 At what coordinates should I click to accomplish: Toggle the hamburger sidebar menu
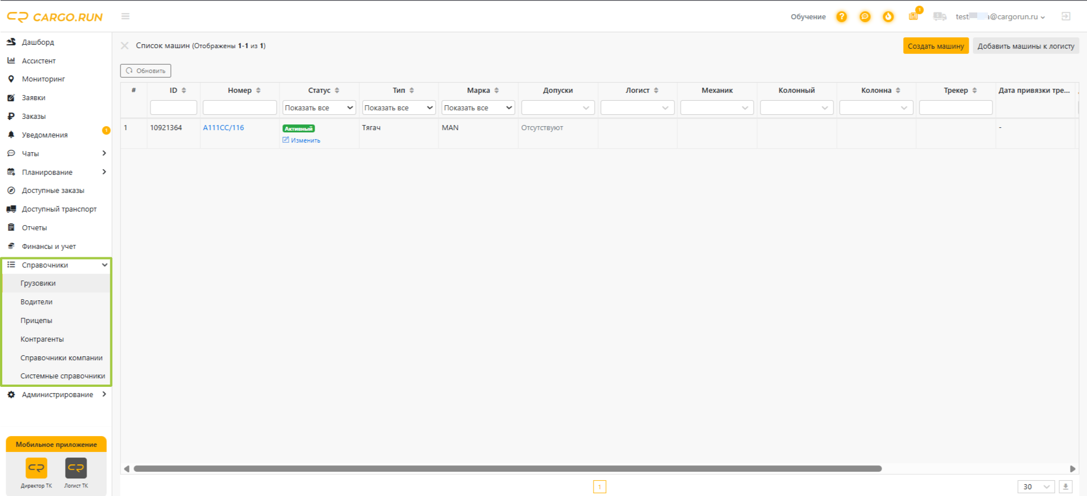pos(126,16)
